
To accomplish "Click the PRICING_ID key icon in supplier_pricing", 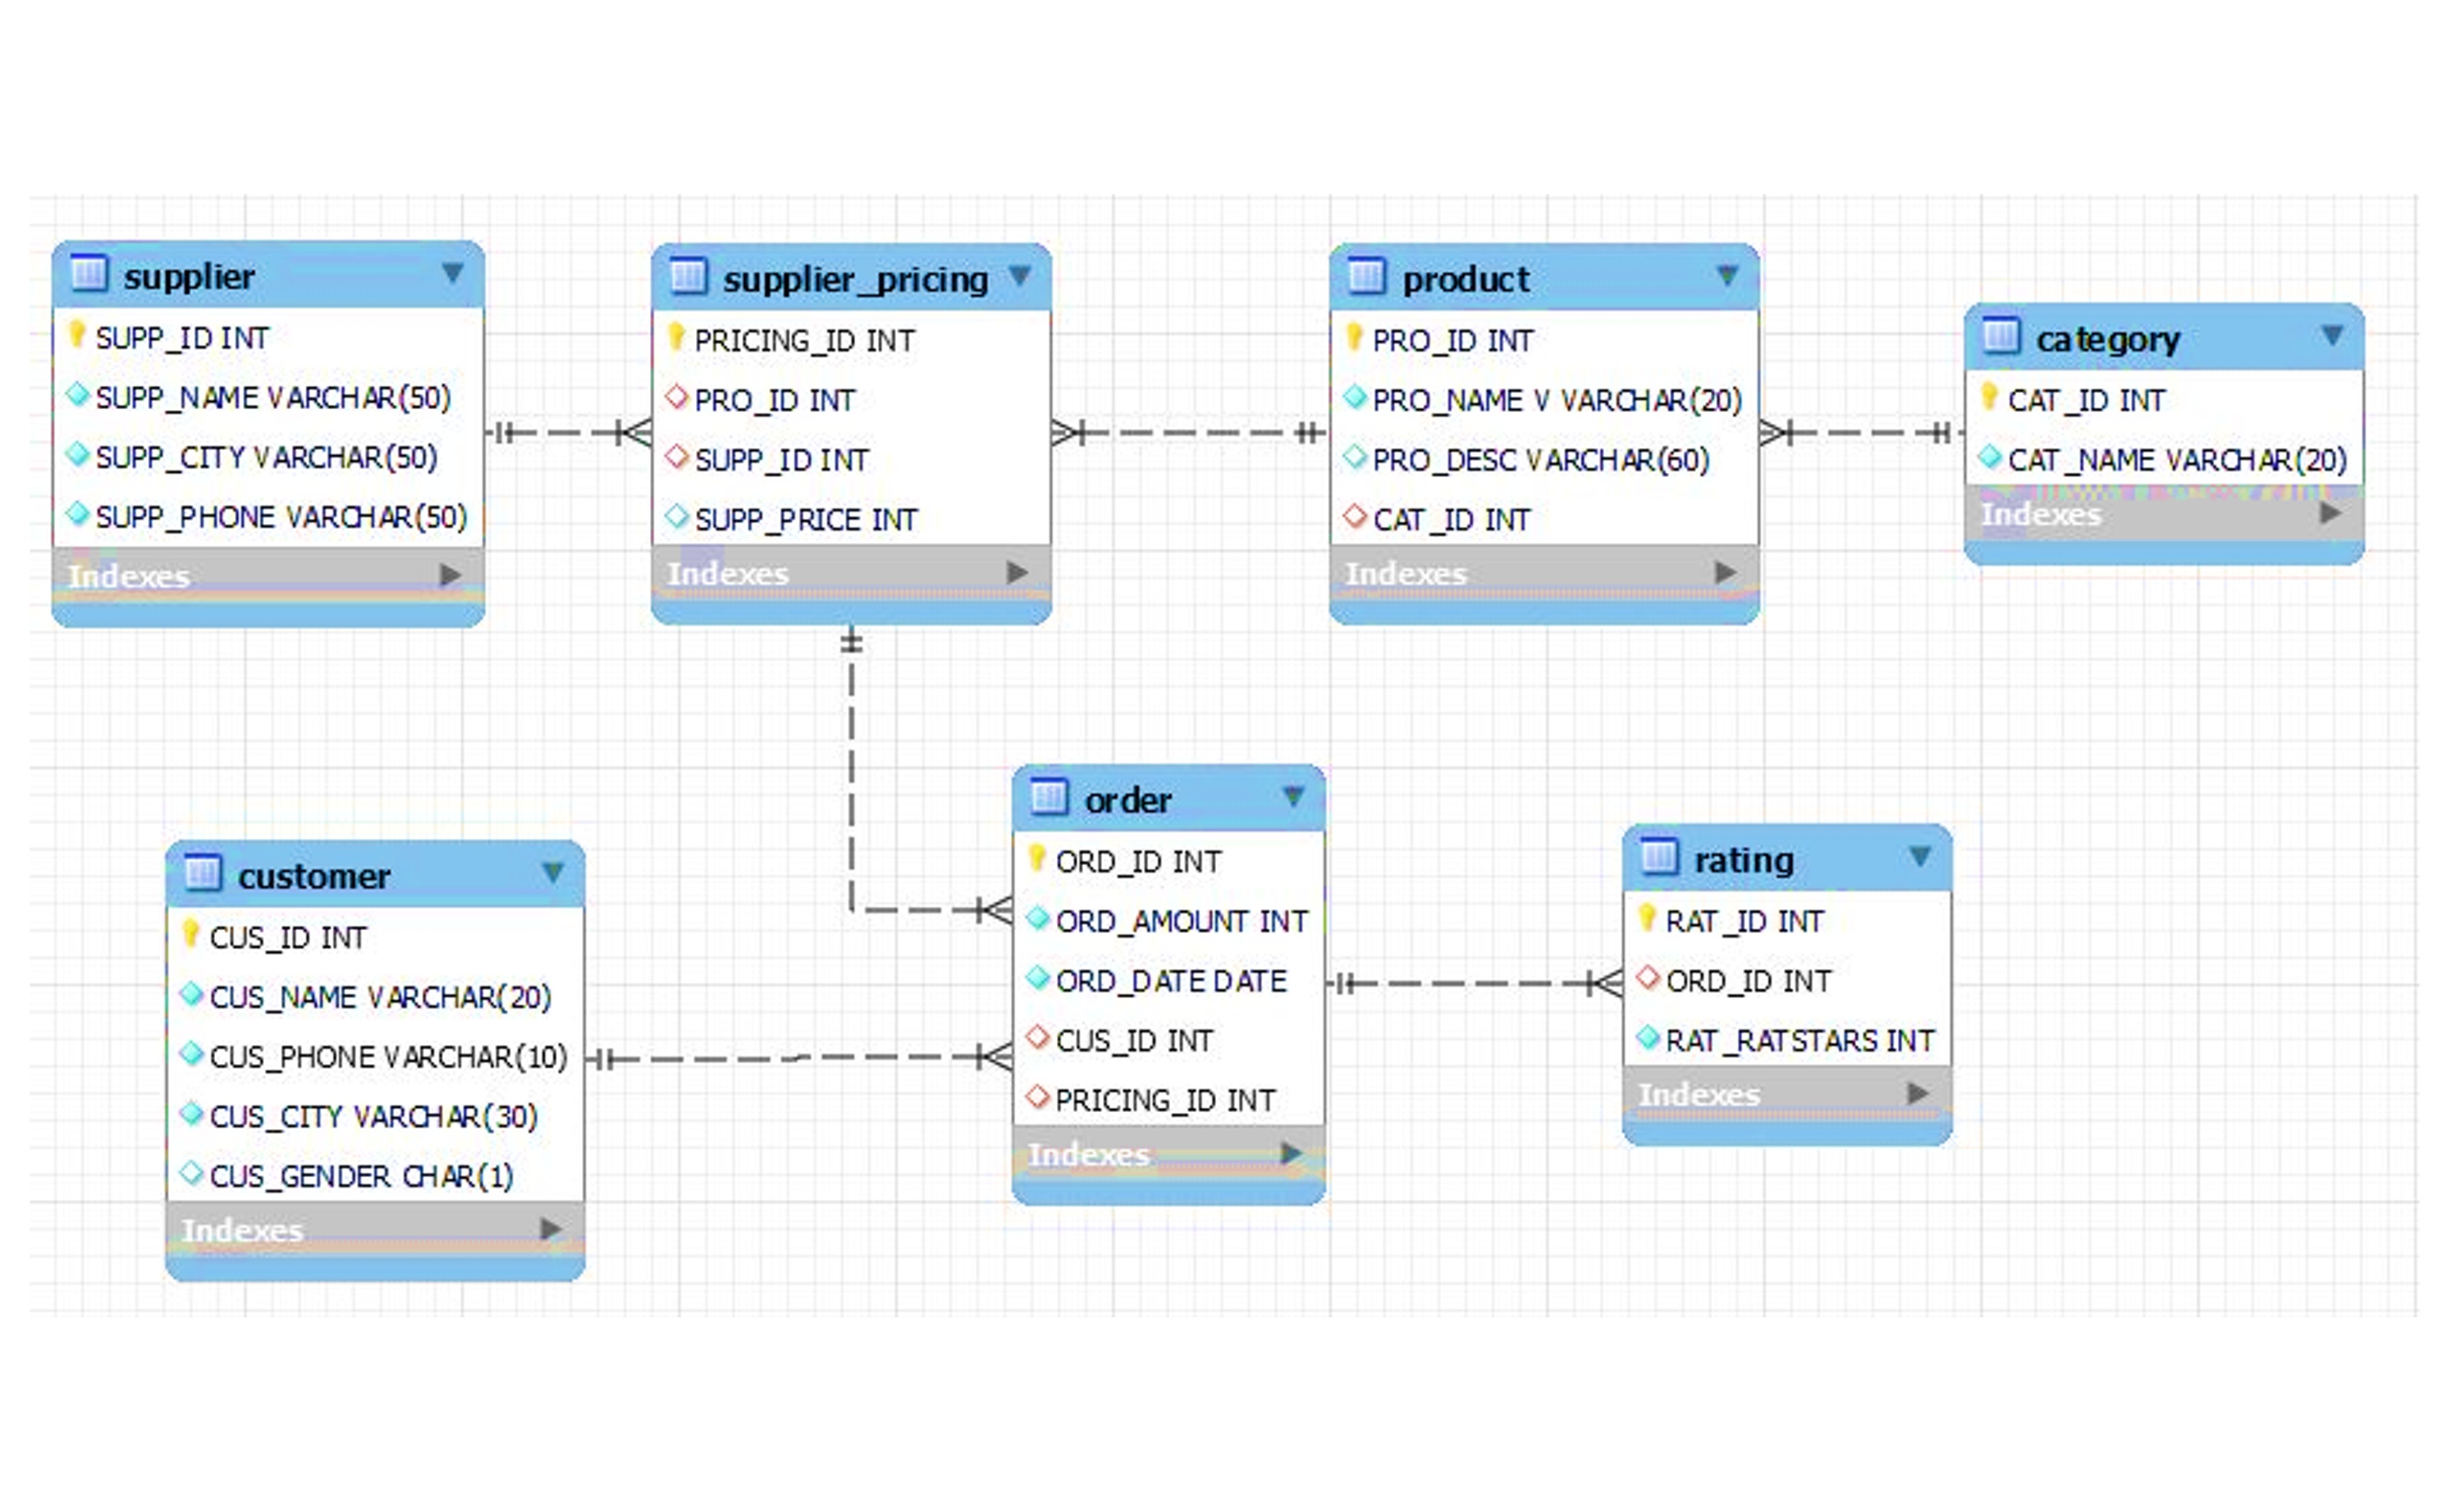I will [676, 338].
